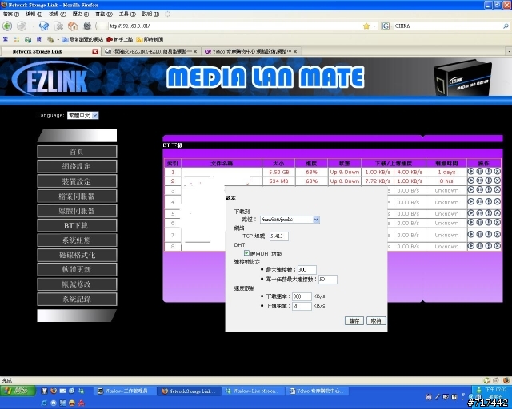Click the per-torrent max connections field
The height and width of the screenshot is (409, 512).
click(328, 280)
